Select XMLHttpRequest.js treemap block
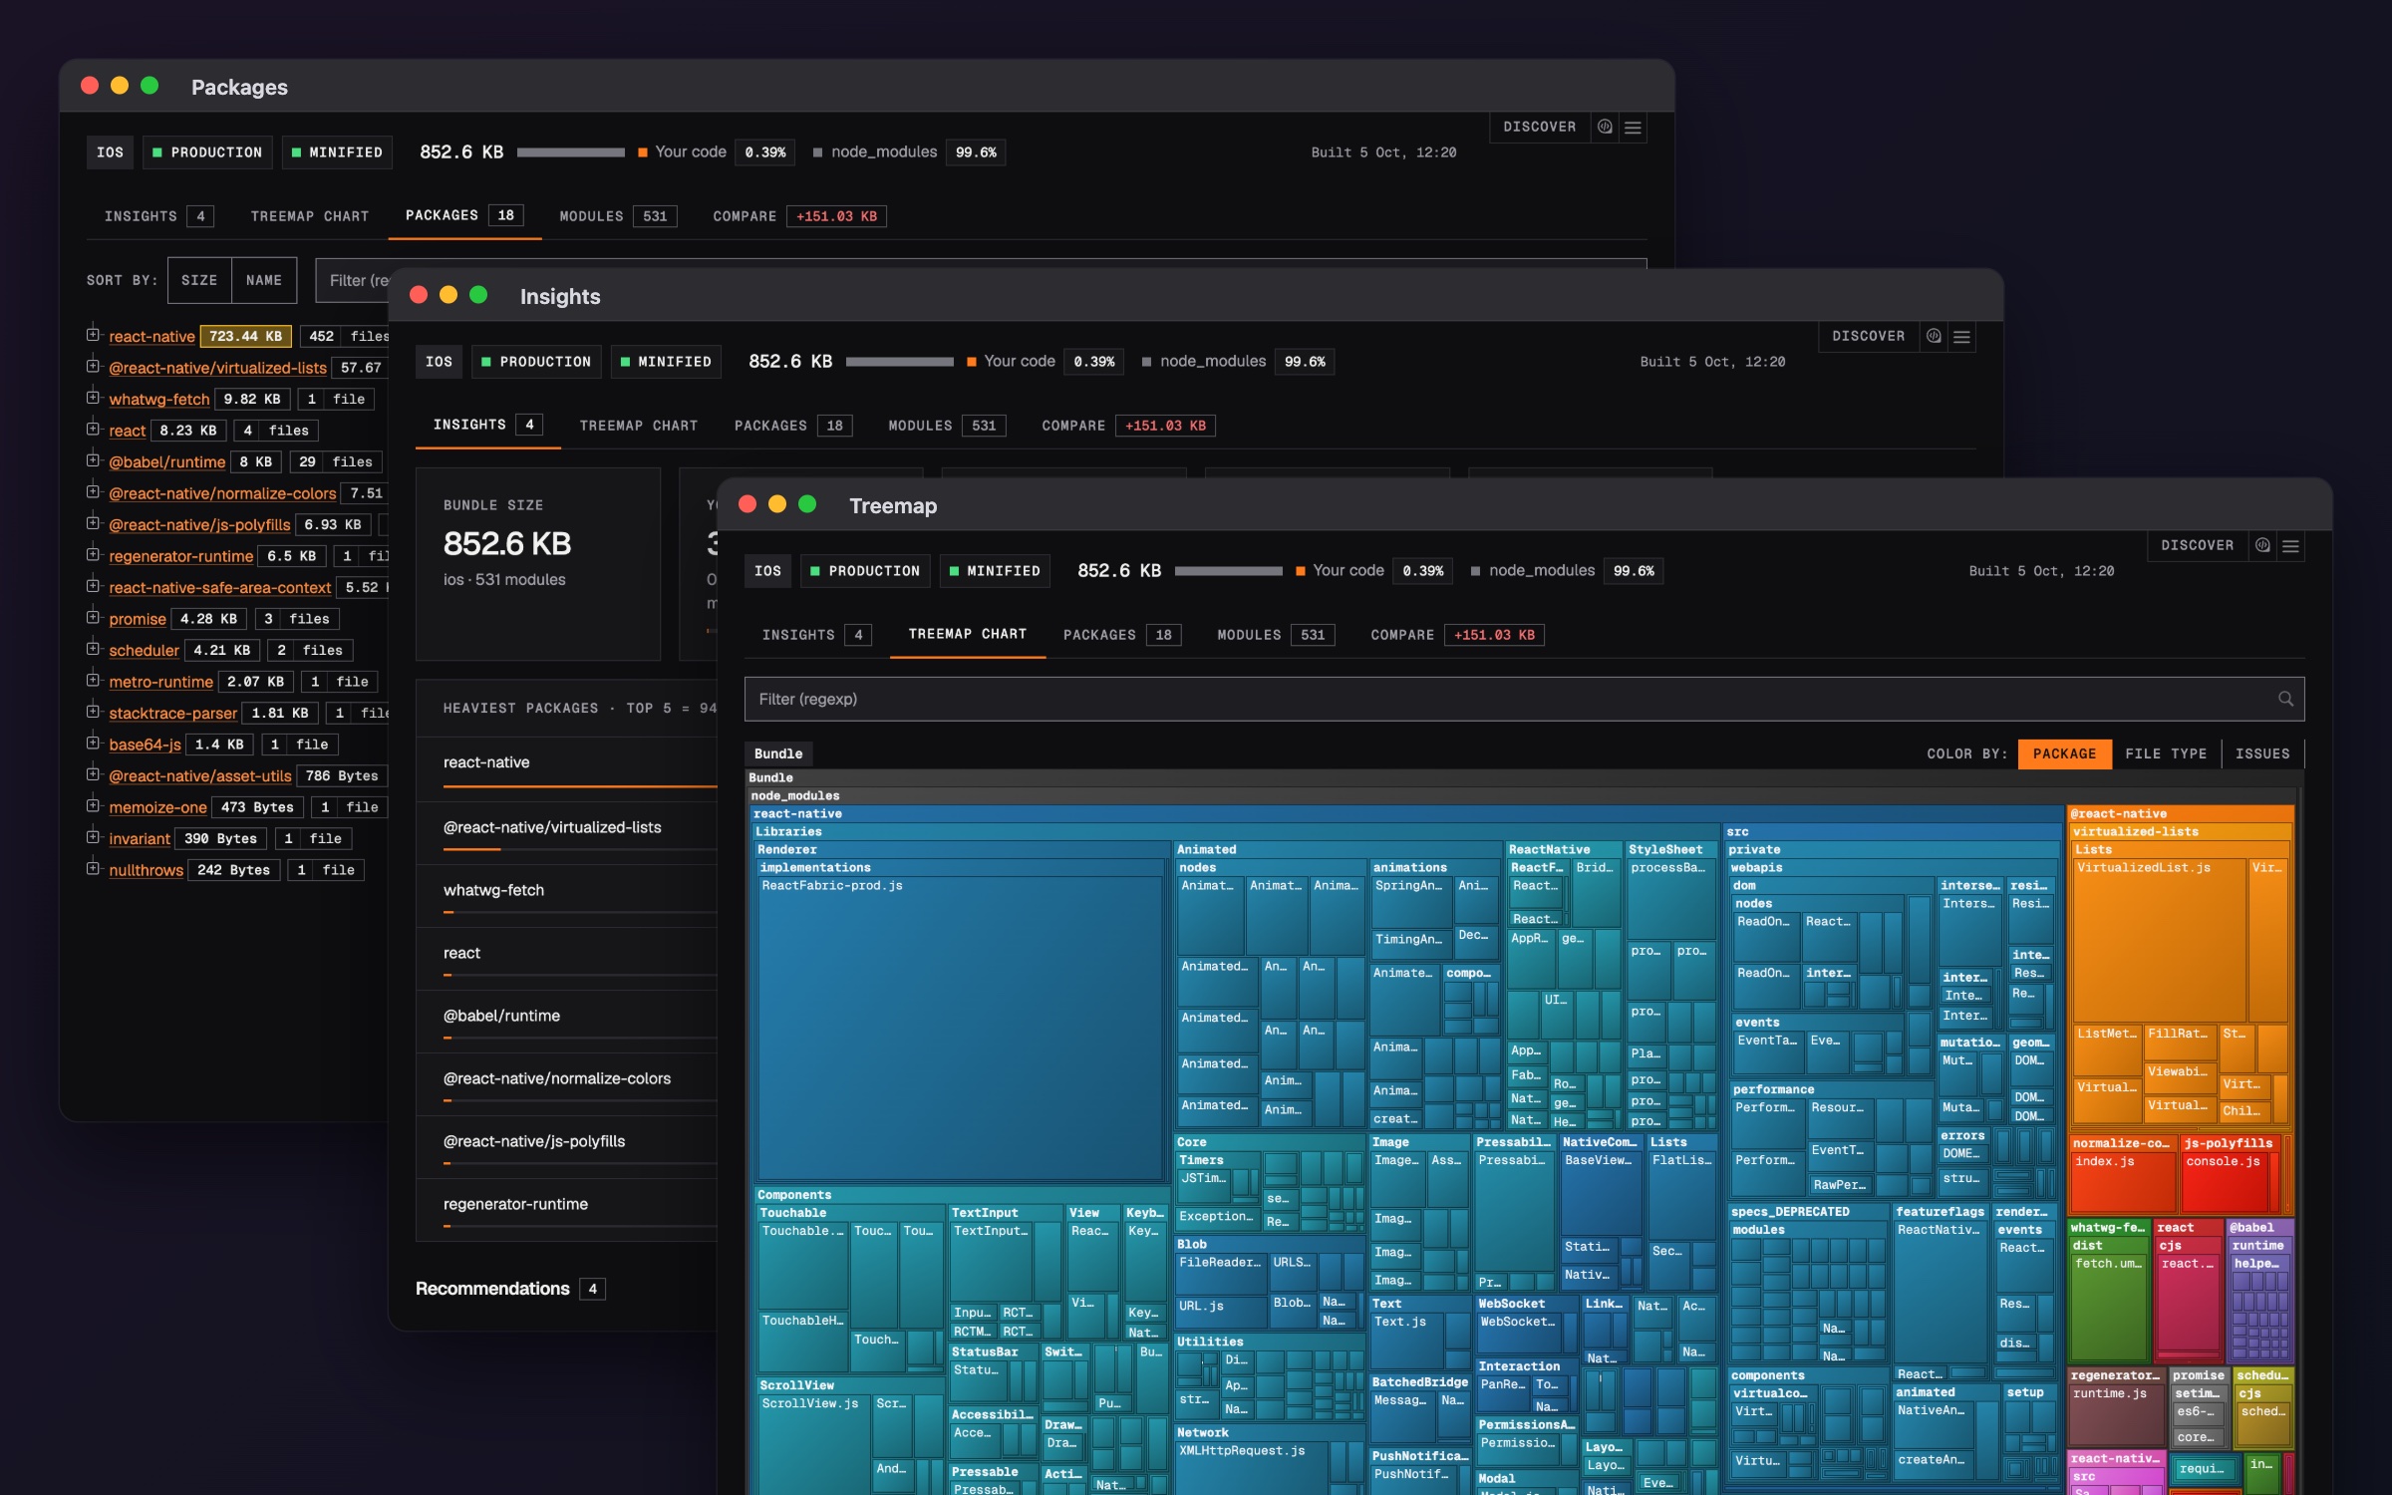This screenshot has height=1495, width=2392. click(1251, 1467)
